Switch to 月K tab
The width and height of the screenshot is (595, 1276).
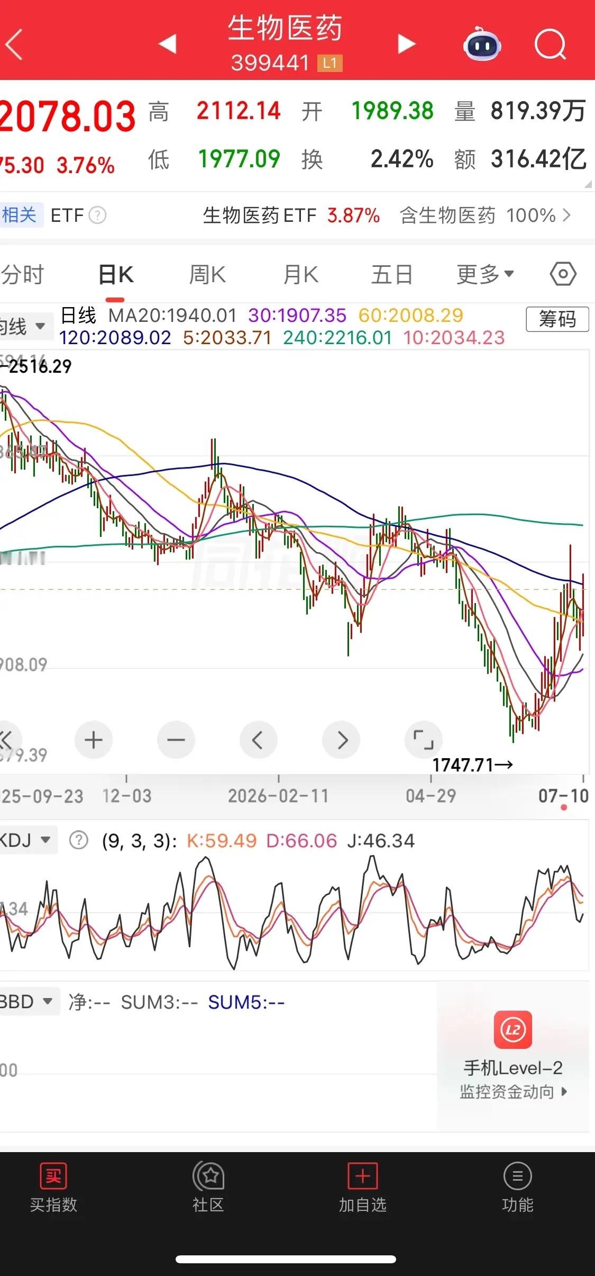click(300, 275)
